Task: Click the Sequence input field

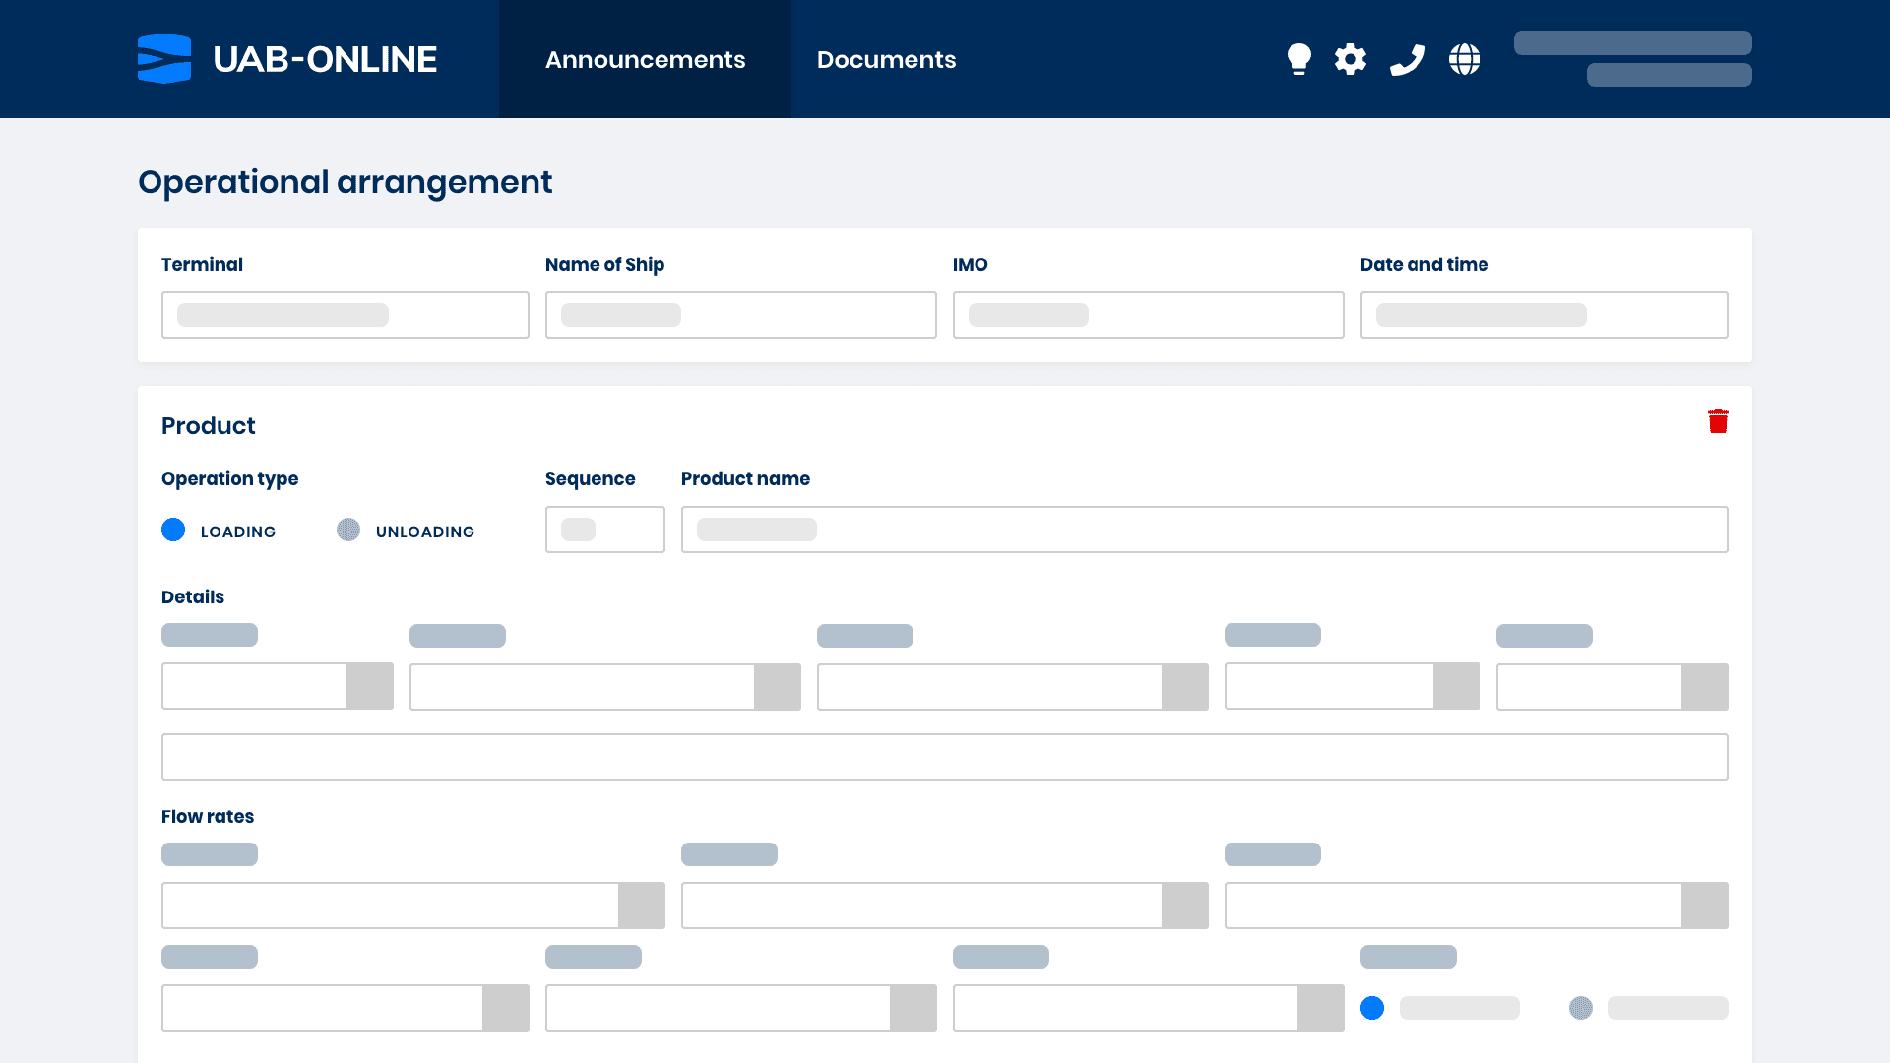Action: pyautogui.click(x=604, y=529)
